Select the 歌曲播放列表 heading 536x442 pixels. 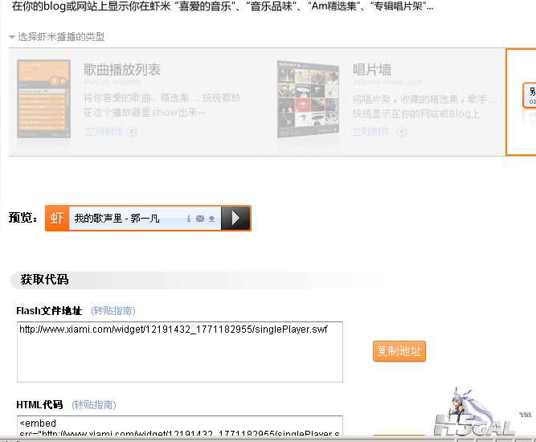point(122,70)
